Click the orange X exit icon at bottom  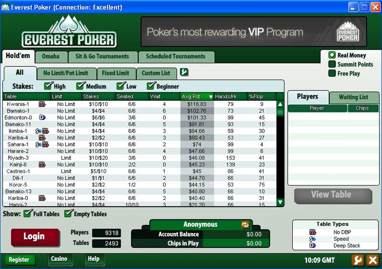click(373, 260)
